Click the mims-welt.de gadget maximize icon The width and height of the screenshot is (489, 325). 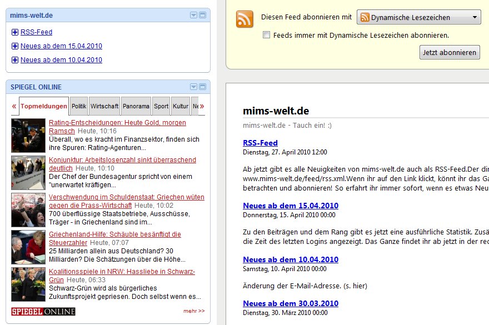point(202,15)
